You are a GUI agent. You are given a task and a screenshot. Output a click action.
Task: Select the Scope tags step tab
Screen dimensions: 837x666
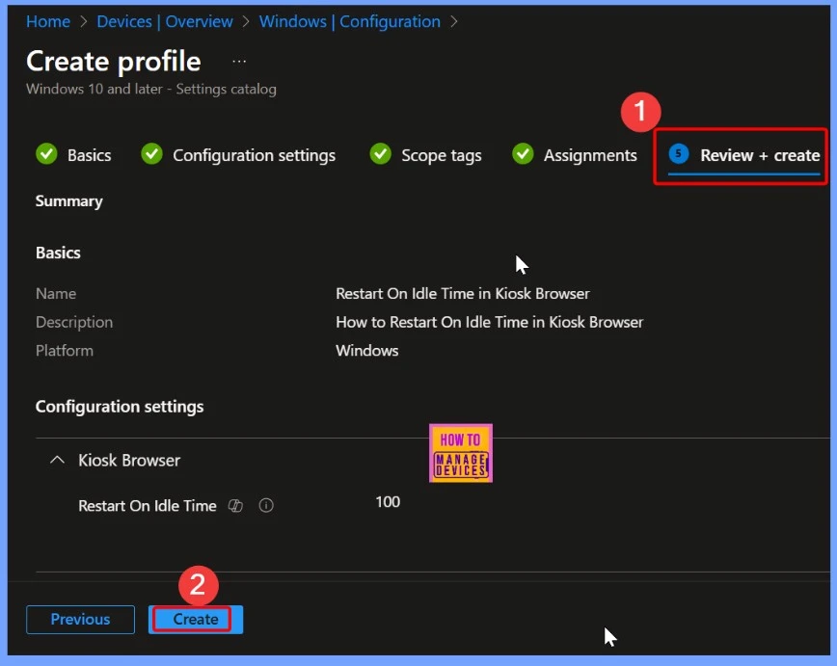[x=441, y=155]
